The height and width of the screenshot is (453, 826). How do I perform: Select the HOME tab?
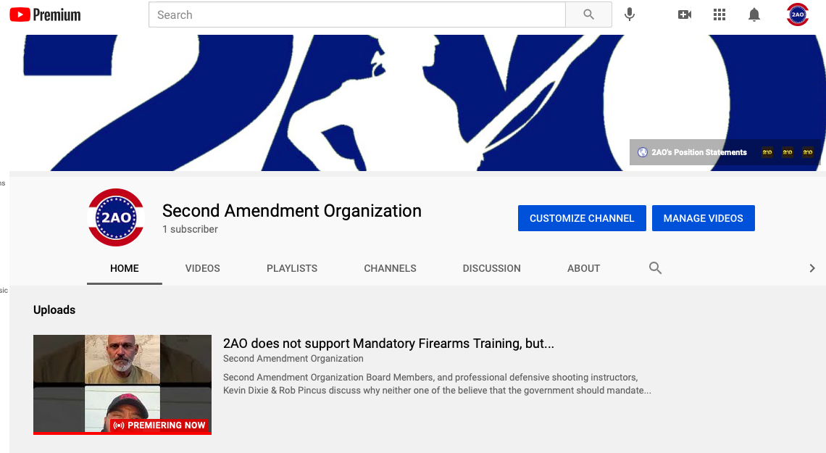click(125, 269)
